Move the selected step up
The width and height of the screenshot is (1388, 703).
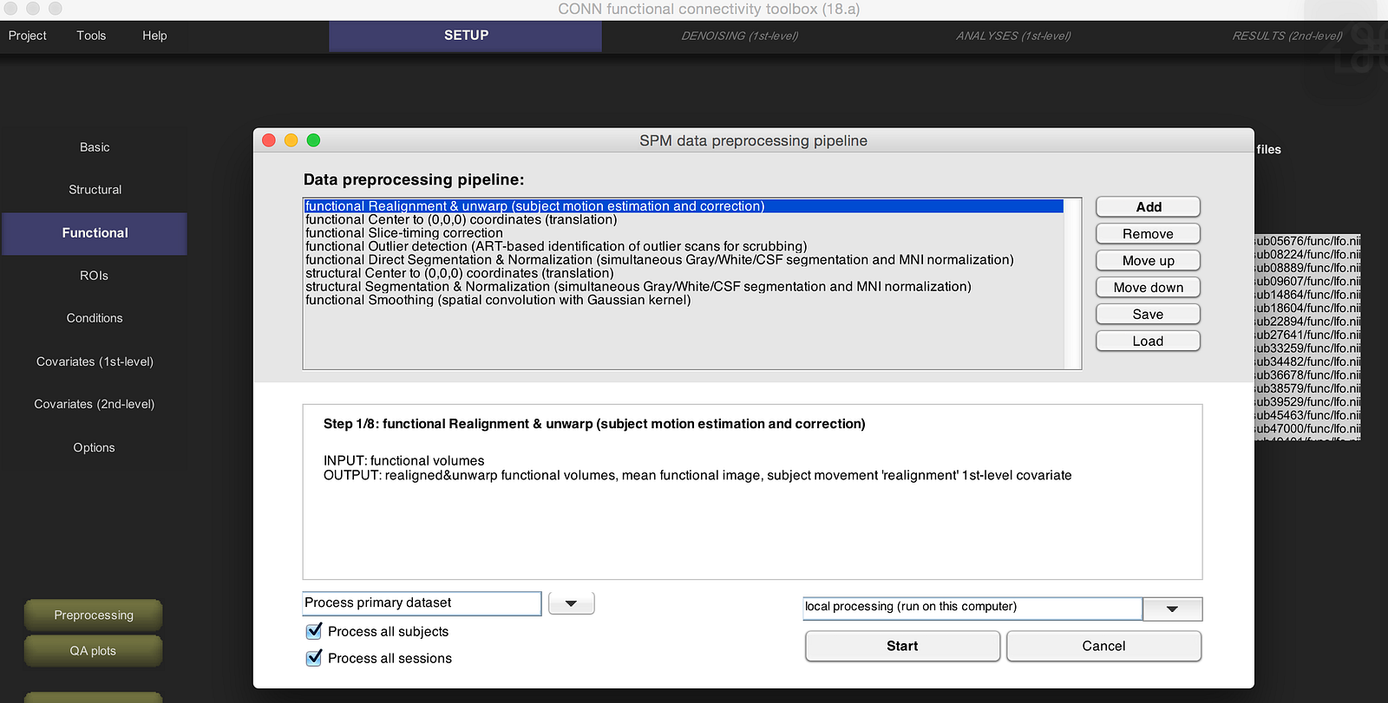click(x=1148, y=261)
